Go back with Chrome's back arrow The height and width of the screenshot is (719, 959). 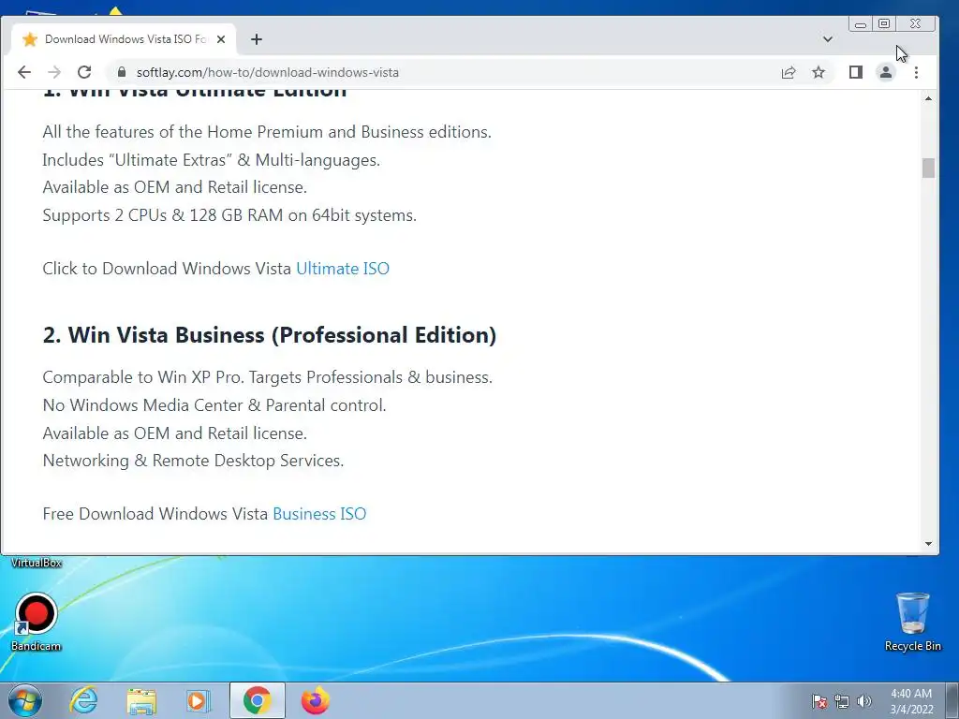point(23,72)
